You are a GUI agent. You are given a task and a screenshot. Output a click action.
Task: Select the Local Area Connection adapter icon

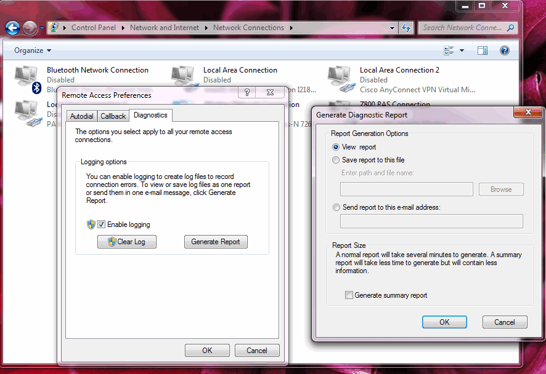coord(184,77)
